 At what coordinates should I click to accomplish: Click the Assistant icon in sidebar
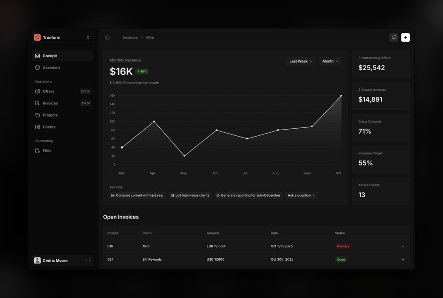pos(37,68)
